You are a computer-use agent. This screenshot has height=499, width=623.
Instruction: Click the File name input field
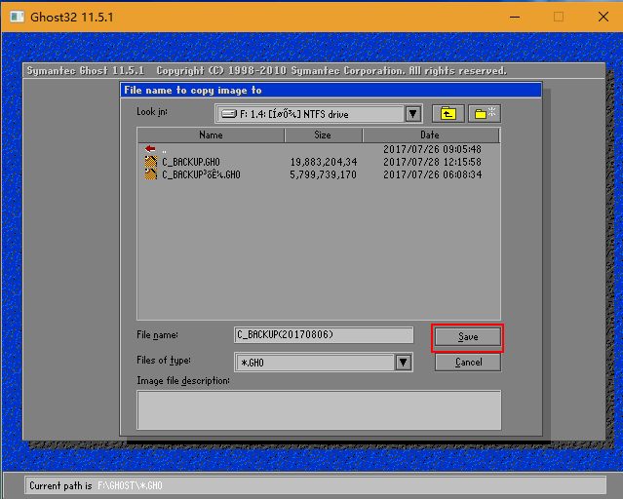324,335
